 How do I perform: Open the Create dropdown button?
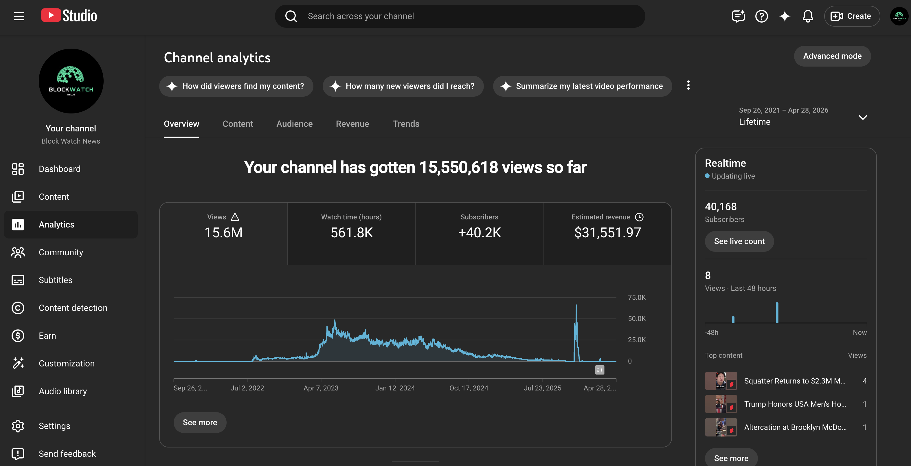pyautogui.click(x=852, y=16)
